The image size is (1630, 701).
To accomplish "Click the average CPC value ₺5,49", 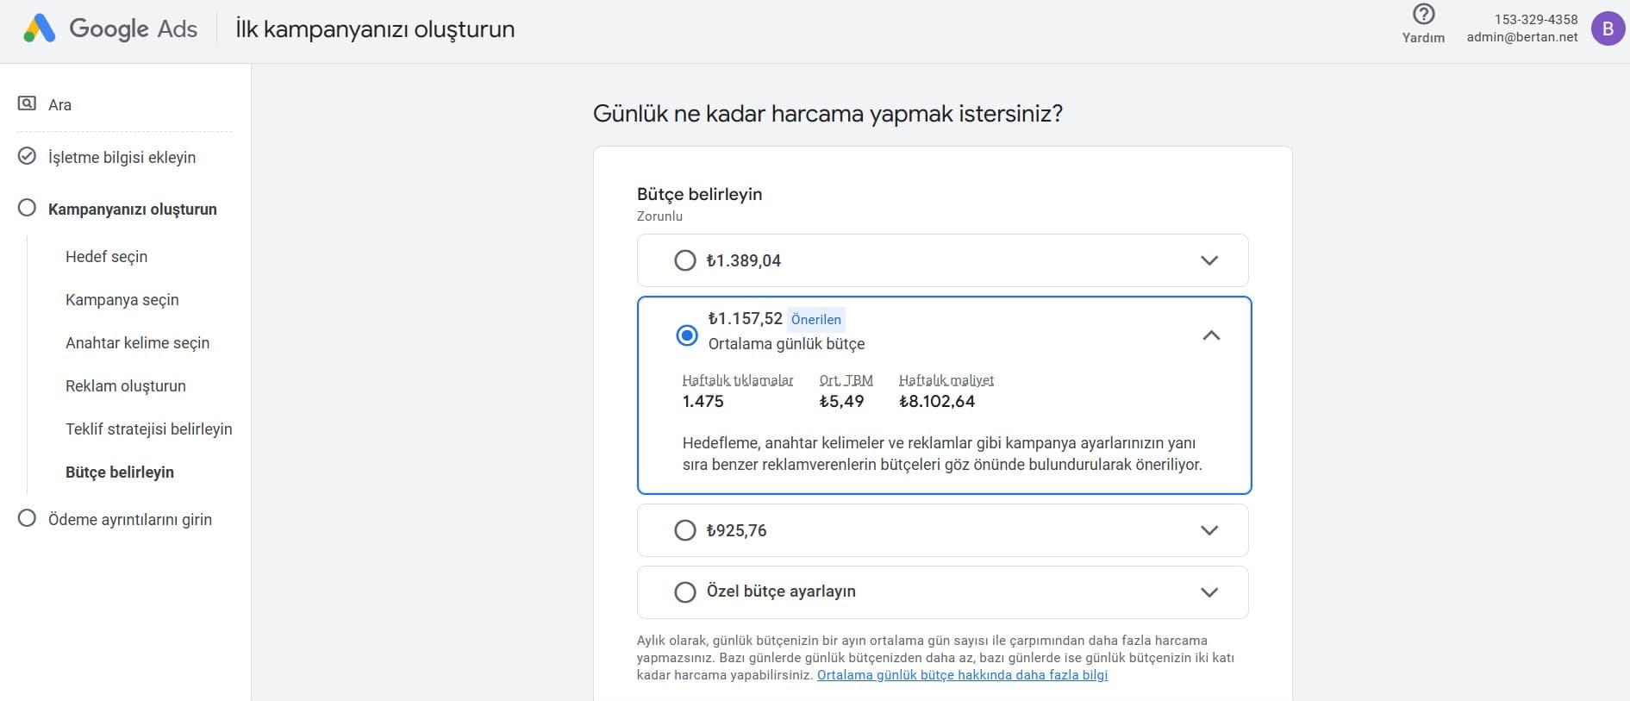I will coord(841,402).
